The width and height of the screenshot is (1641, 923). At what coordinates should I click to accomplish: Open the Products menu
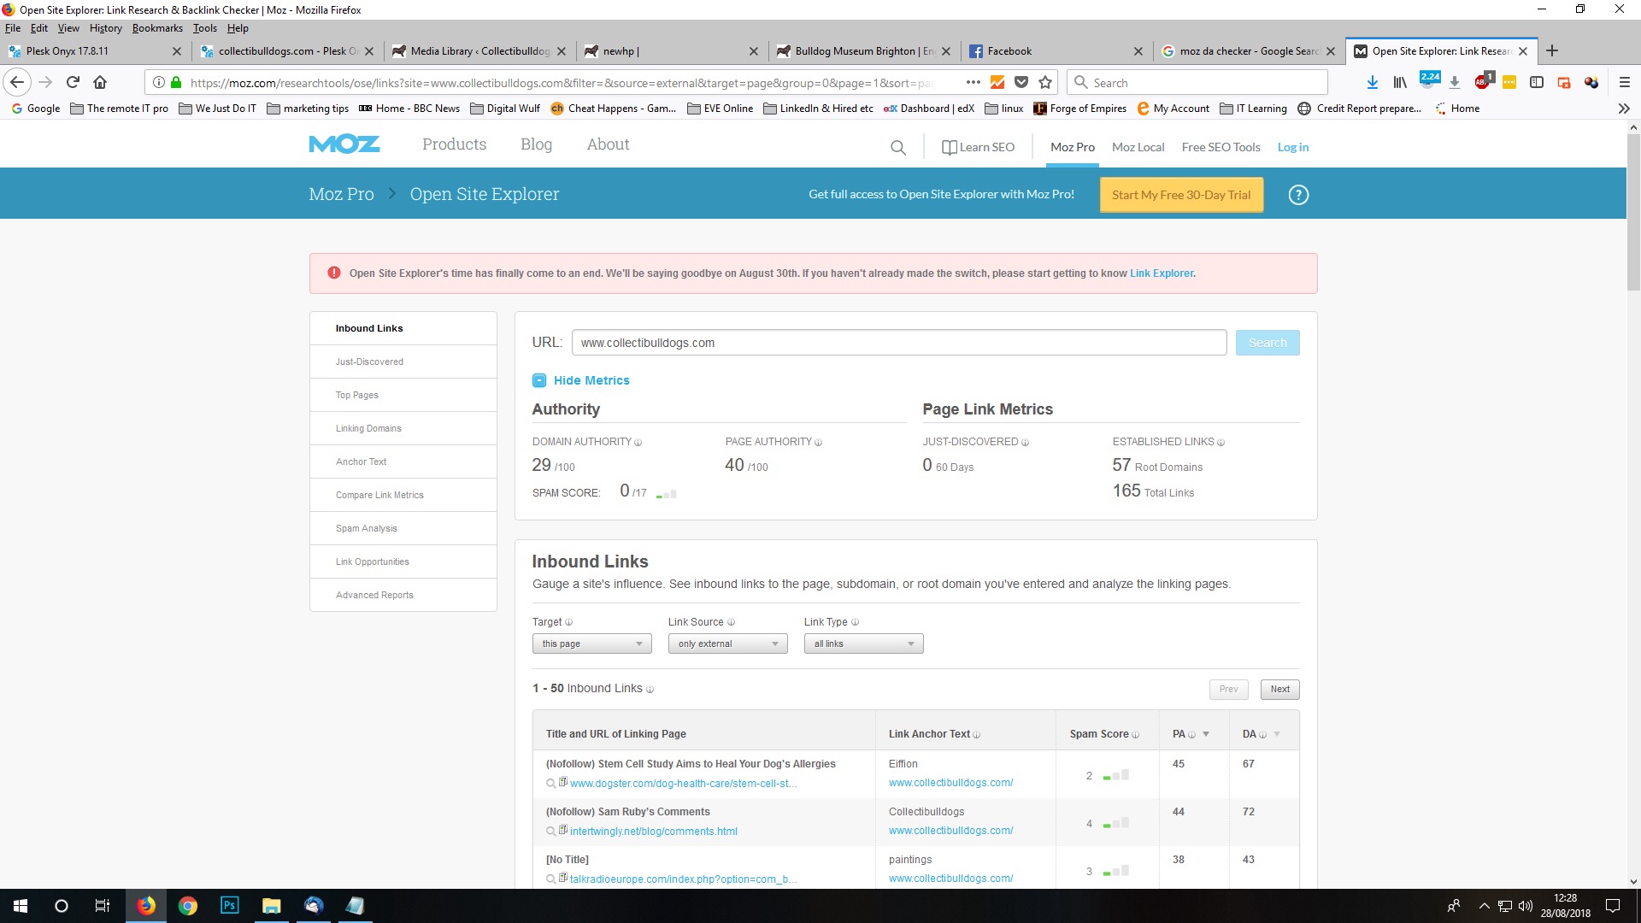click(454, 144)
